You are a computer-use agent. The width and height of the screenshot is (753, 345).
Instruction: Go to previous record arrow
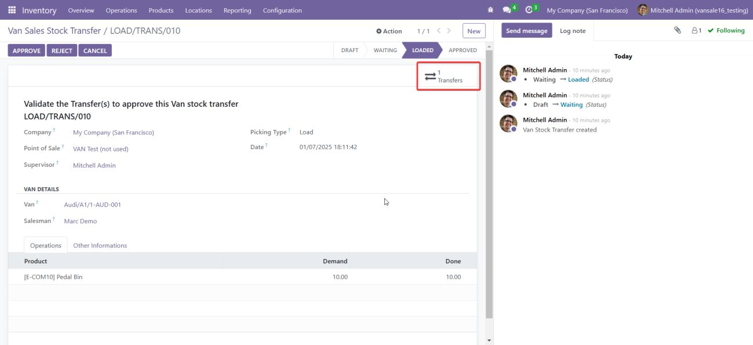coord(439,31)
